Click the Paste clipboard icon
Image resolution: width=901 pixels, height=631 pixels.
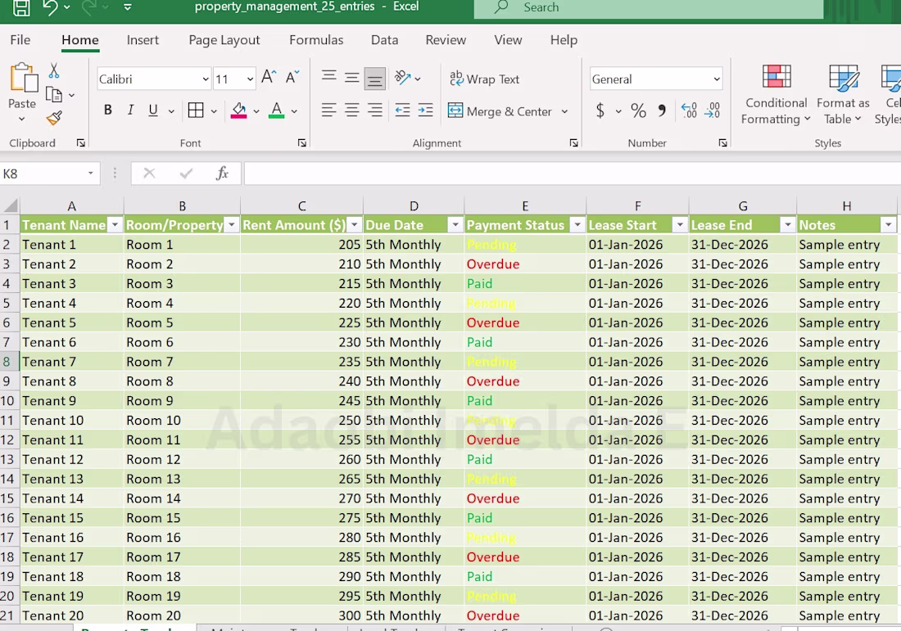point(24,78)
